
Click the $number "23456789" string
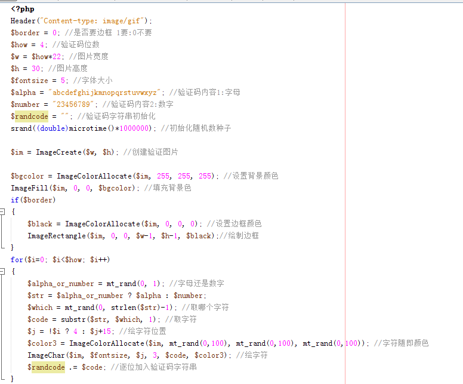pyautogui.click(x=73, y=105)
